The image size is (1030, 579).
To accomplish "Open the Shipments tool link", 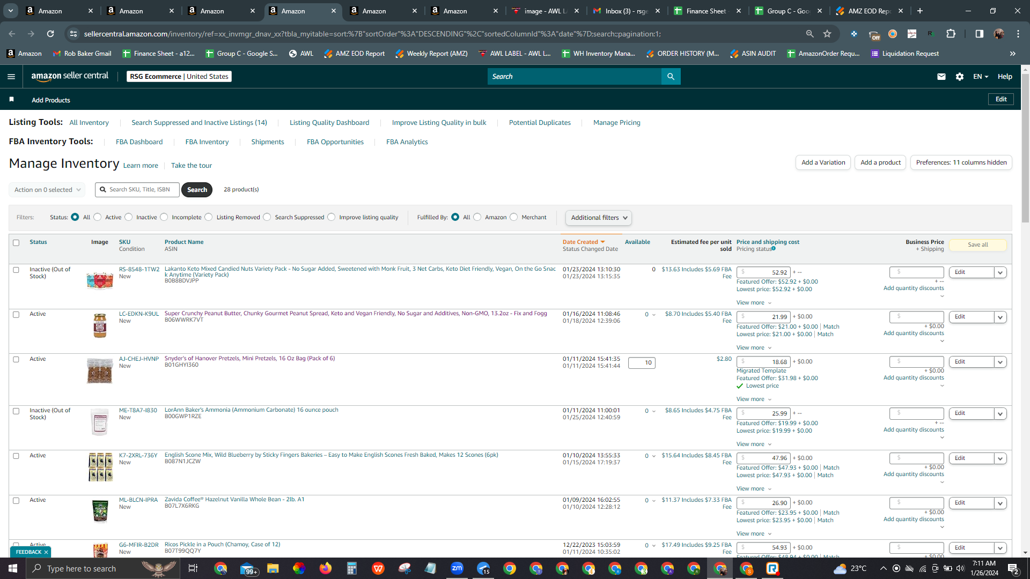I will click(x=268, y=142).
